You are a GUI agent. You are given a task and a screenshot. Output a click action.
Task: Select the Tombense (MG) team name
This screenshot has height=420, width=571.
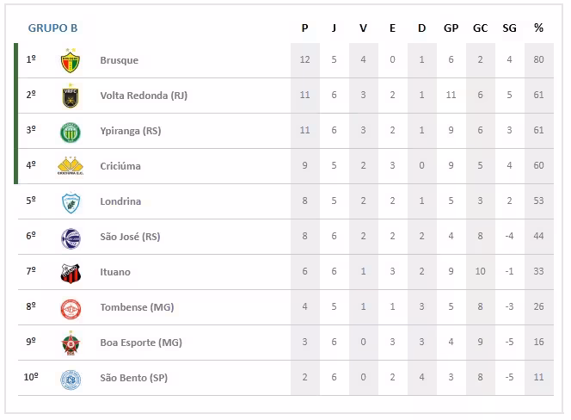tap(137, 307)
